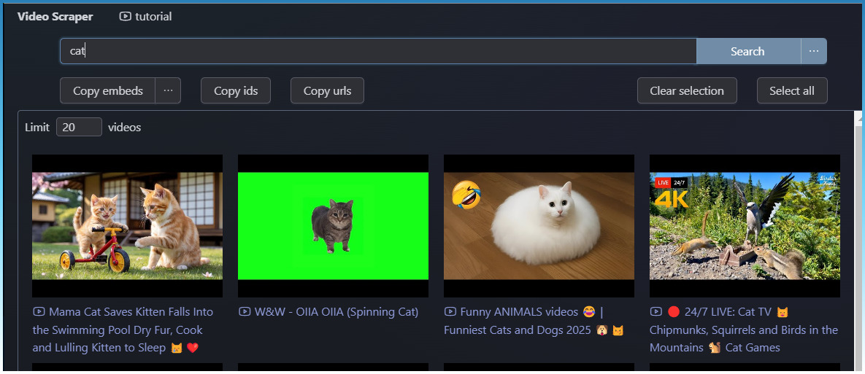Image resolution: width=865 pixels, height=374 pixels.
Task: Click the Copy urls button
Action: pos(327,90)
